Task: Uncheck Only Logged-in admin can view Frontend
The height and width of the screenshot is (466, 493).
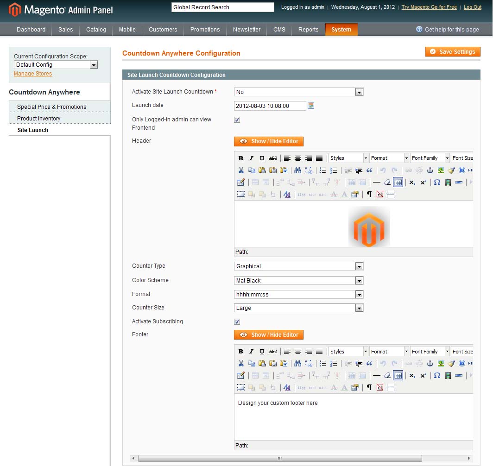Action: point(237,120)
